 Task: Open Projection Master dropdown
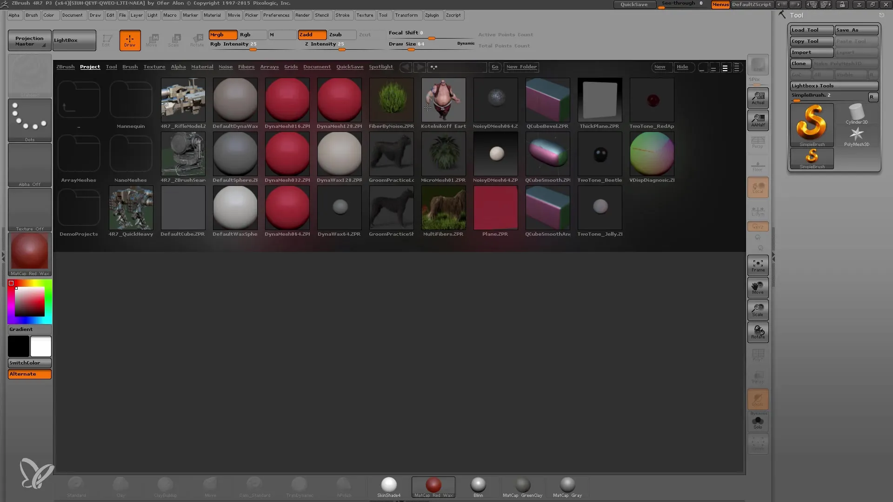click(30, 40)
